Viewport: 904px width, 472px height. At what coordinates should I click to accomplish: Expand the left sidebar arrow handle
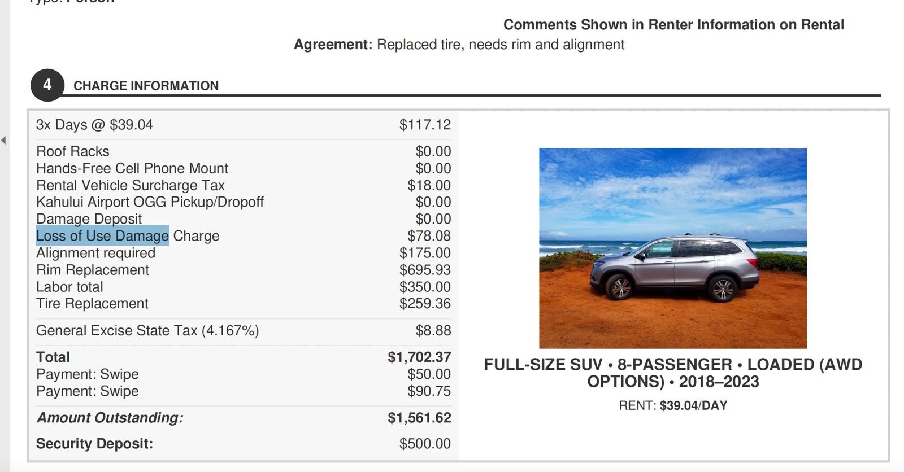click(x=3, y=140)
